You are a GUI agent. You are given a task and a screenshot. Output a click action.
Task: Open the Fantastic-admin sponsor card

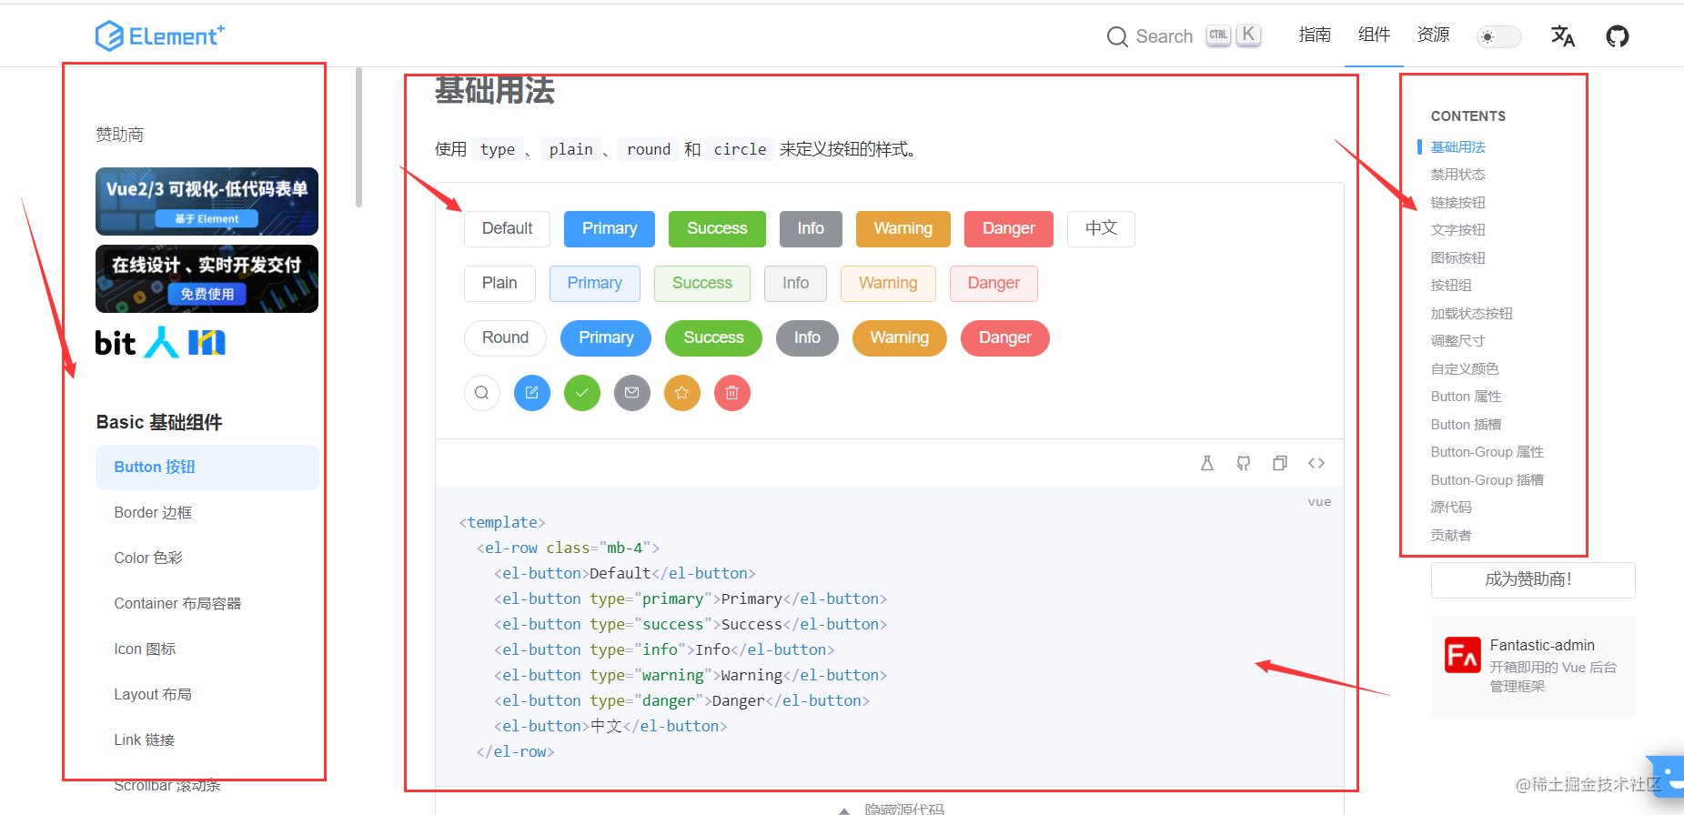[x=1533, y=667]
